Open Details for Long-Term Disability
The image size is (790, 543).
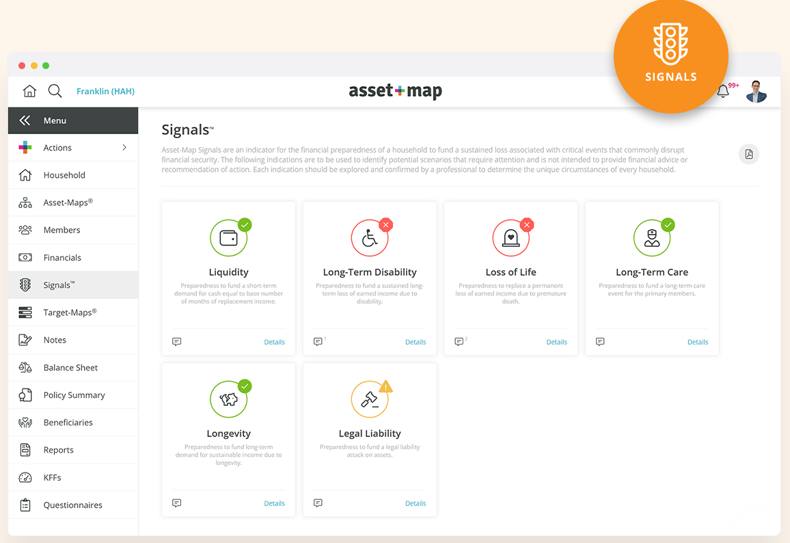point(416,342)
